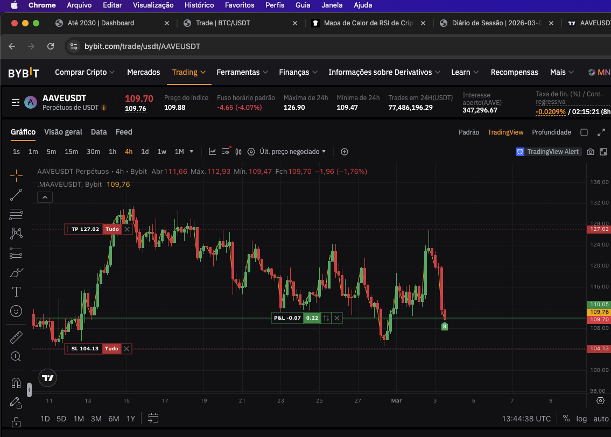Screen dimensions: 611x437
Task: Select the ruler measure tool
Action: 16,337
